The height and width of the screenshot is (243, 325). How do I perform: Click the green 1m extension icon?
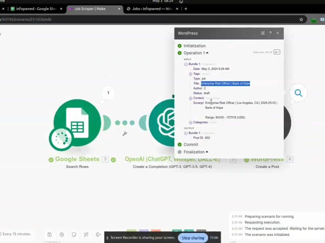[x=313, y=20]
